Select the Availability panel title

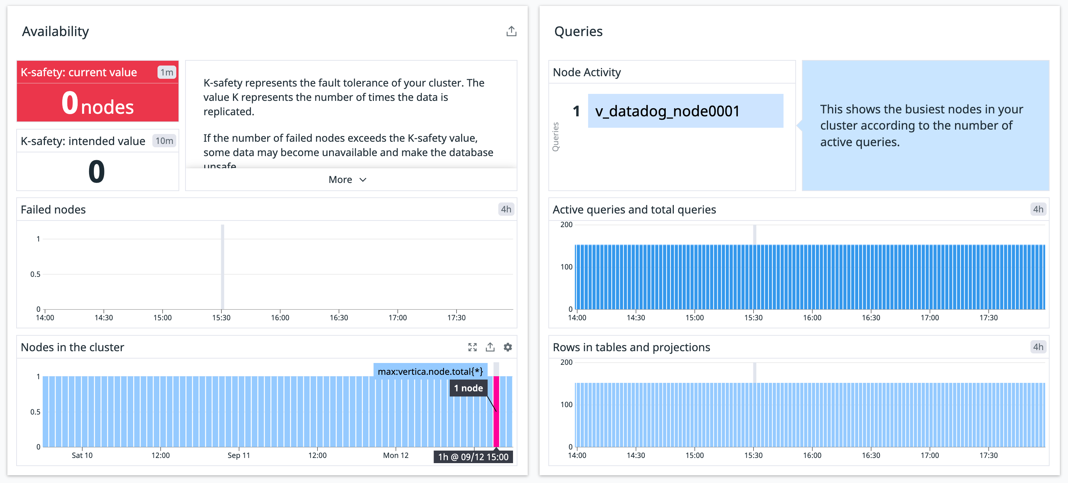(56, 31)
